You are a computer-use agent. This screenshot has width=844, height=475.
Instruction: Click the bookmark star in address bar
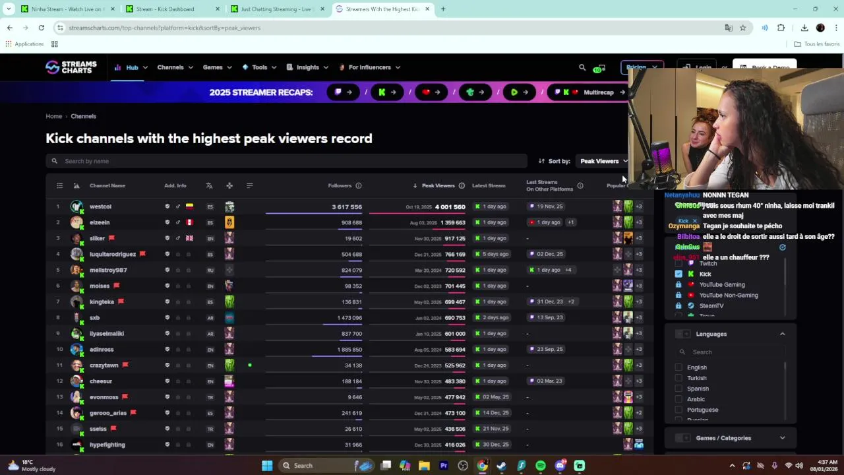click(743, 28)
